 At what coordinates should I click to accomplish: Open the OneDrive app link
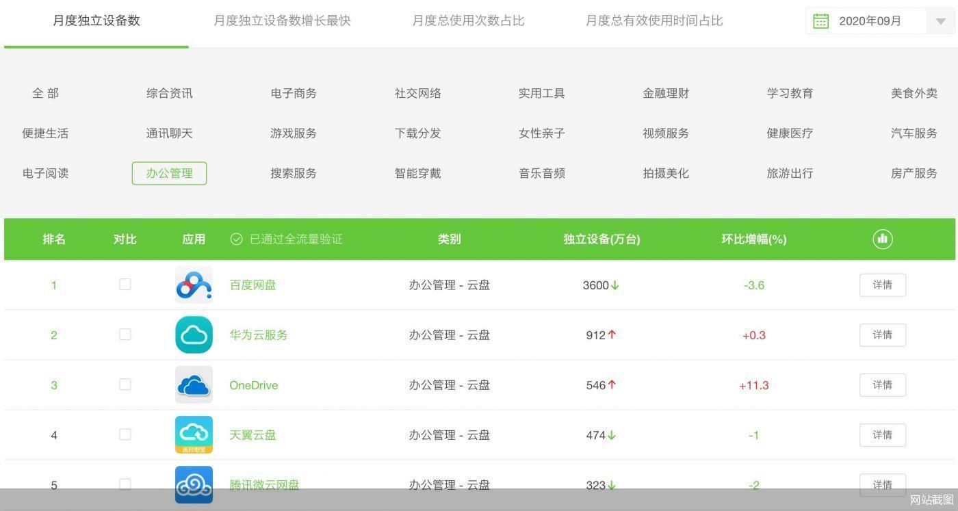click(x=254, y=385)
